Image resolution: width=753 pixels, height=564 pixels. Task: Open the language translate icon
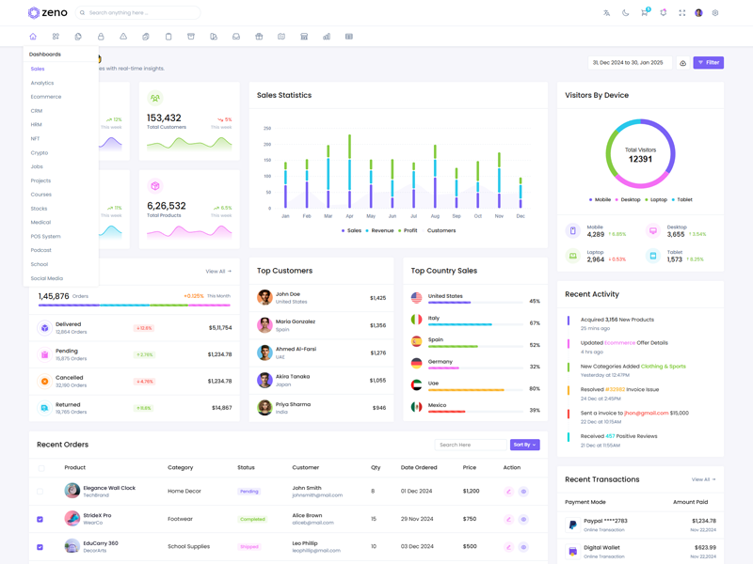coord(606,13)
